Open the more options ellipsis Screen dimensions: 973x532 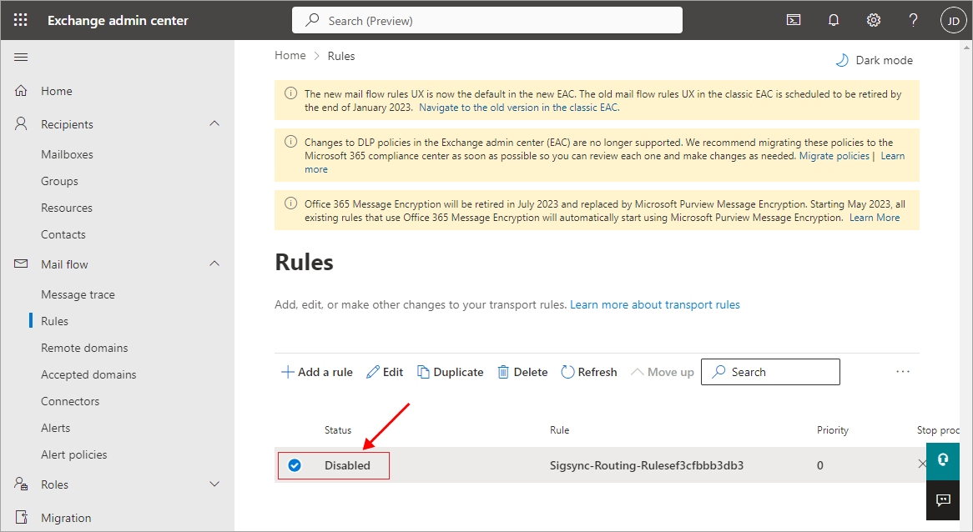point(903,371)
